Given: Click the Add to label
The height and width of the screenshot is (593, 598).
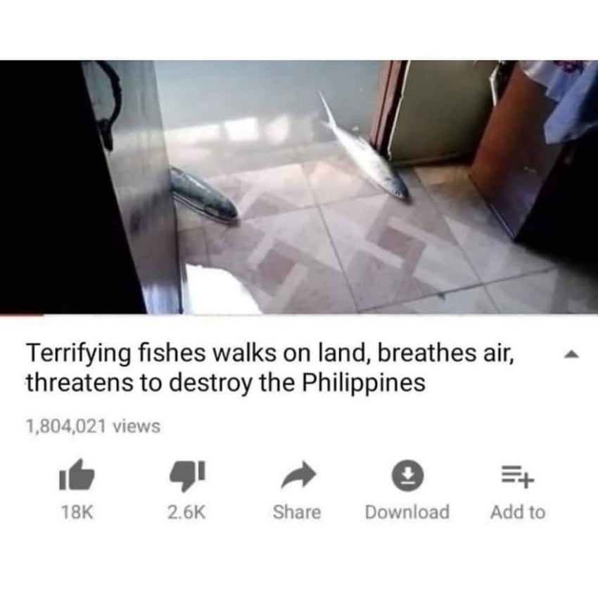Looking at the screenshot, I should tap(518, 512).
